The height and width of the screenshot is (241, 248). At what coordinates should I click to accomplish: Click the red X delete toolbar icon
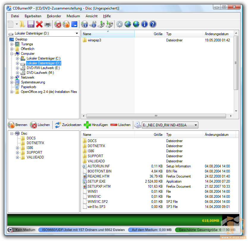pos(39,24)
